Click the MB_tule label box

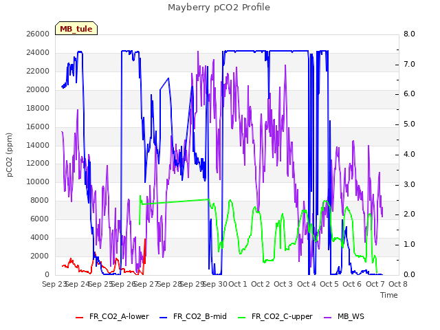pos(76,28)
